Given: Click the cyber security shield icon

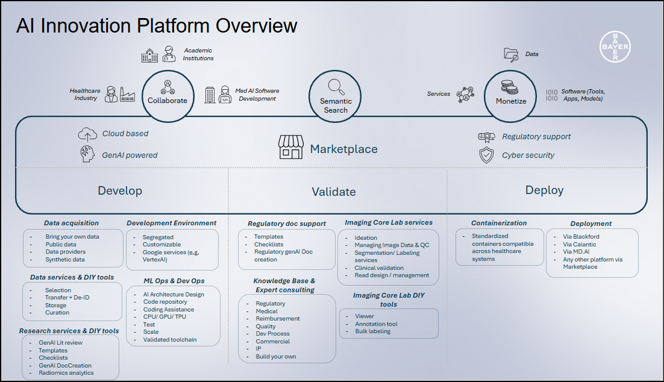Looking at the screenshot, I should 486,155.
